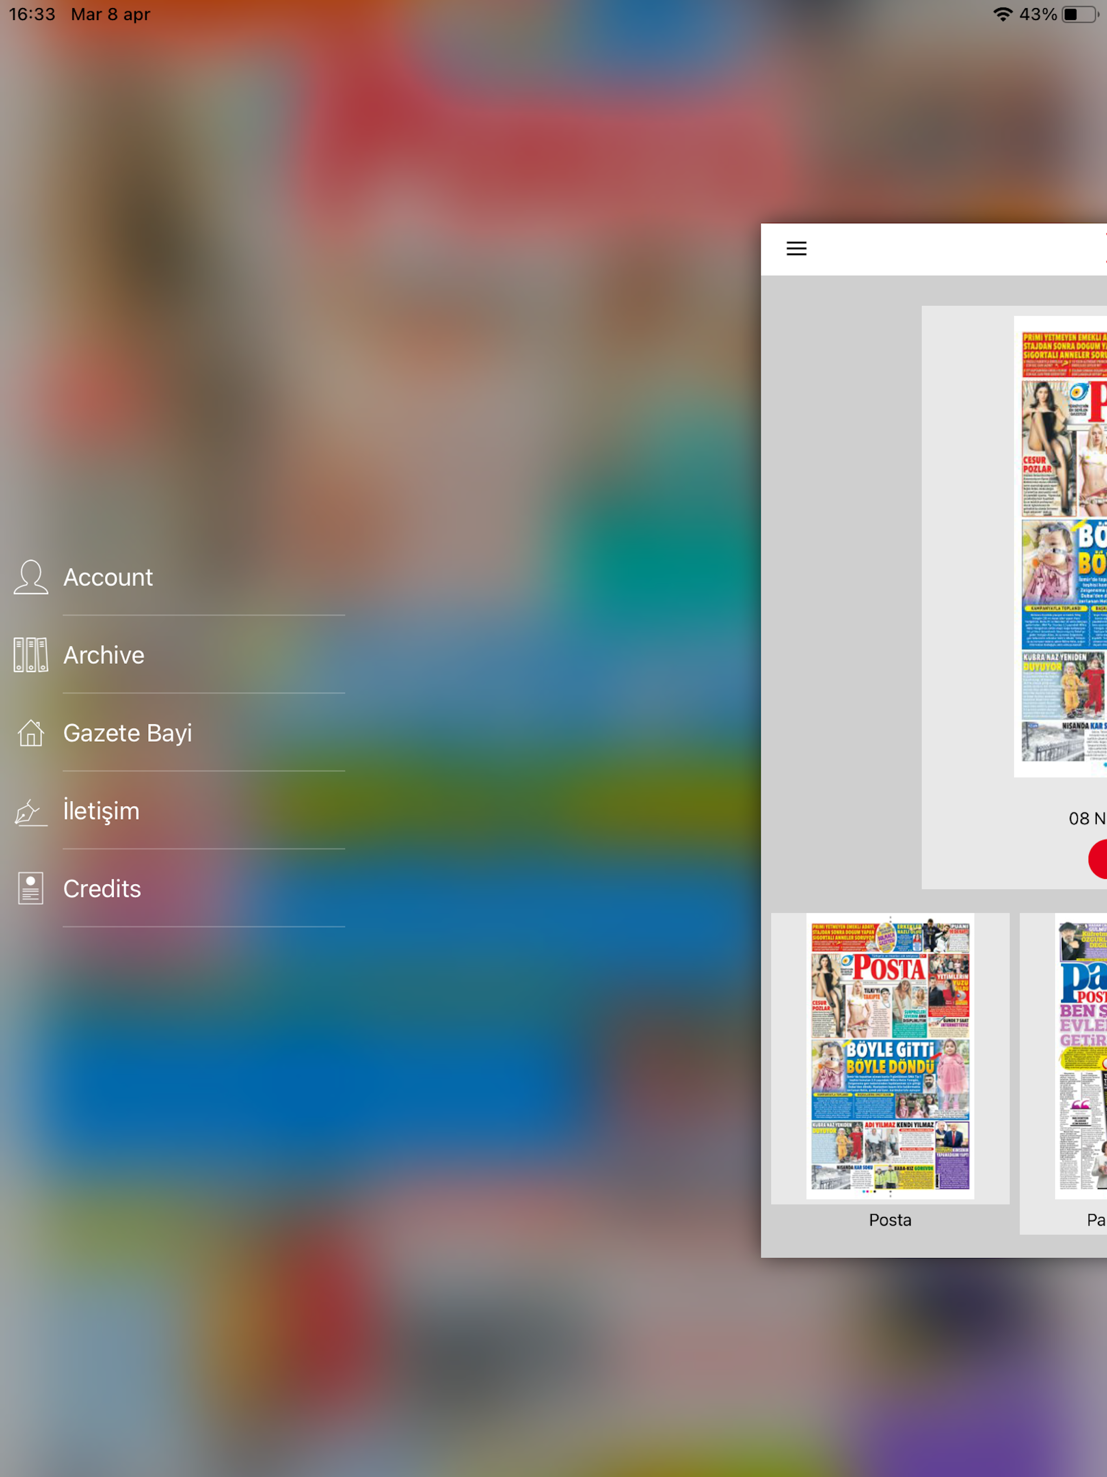
Task: Click the Gazete Bayi house icon
Action: (31, 733)
